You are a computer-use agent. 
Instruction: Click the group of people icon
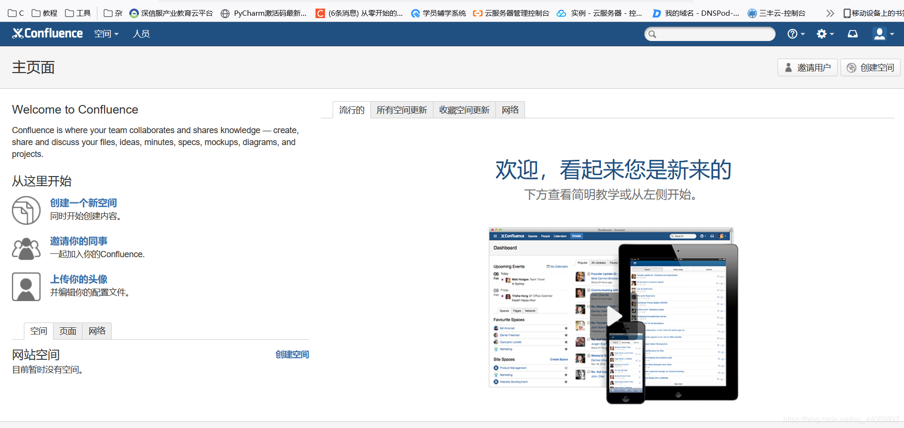[26, 249]
